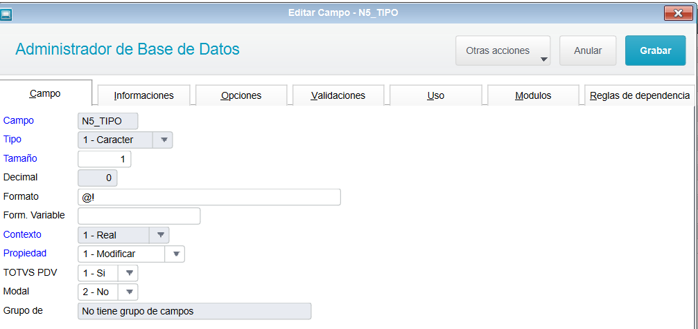Click the Contexto label
The height and width of the screenshot is (329, 698).
[22, 234]
